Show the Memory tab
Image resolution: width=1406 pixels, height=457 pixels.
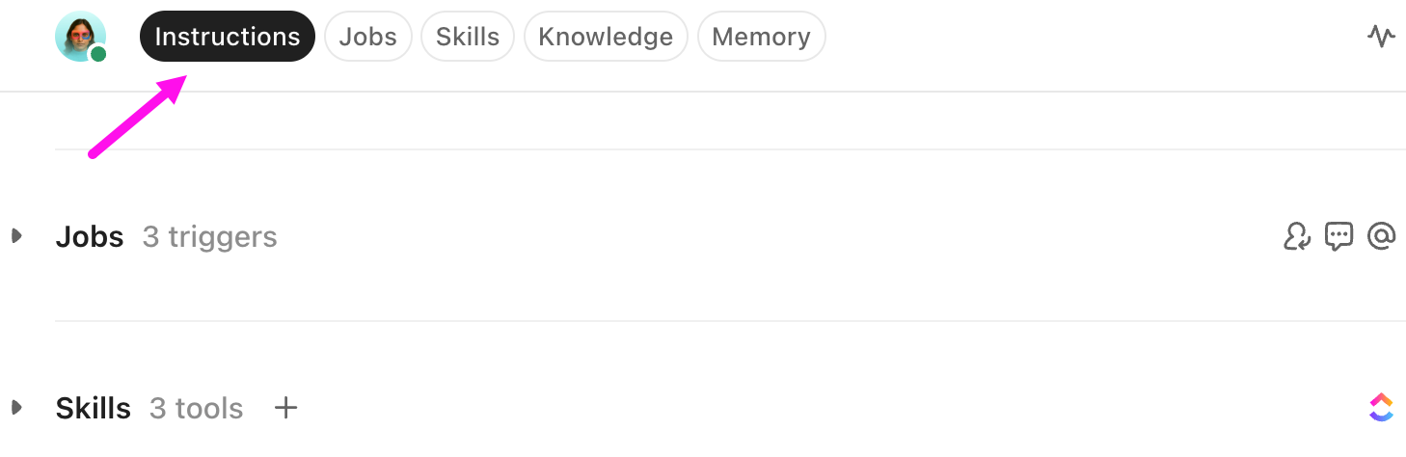point(761,37)
